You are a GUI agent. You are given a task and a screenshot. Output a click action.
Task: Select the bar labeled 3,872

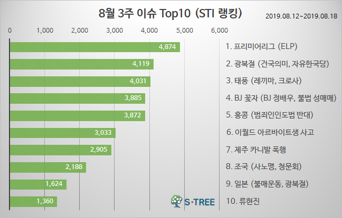78,115
